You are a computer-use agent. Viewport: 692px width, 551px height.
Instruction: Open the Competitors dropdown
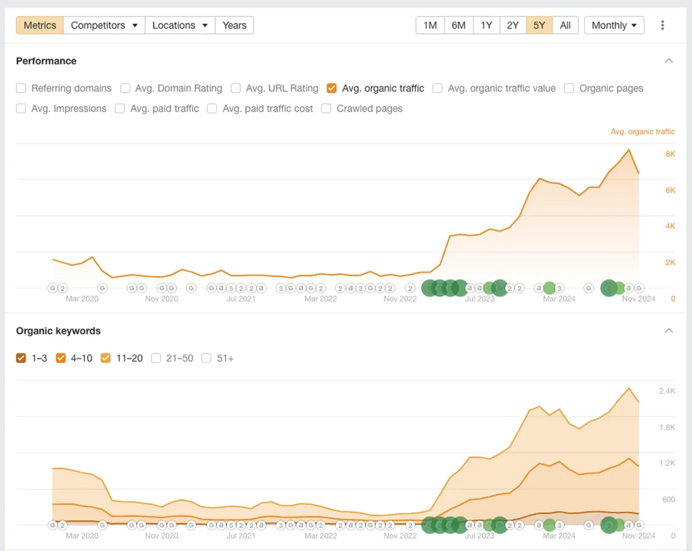104,25
